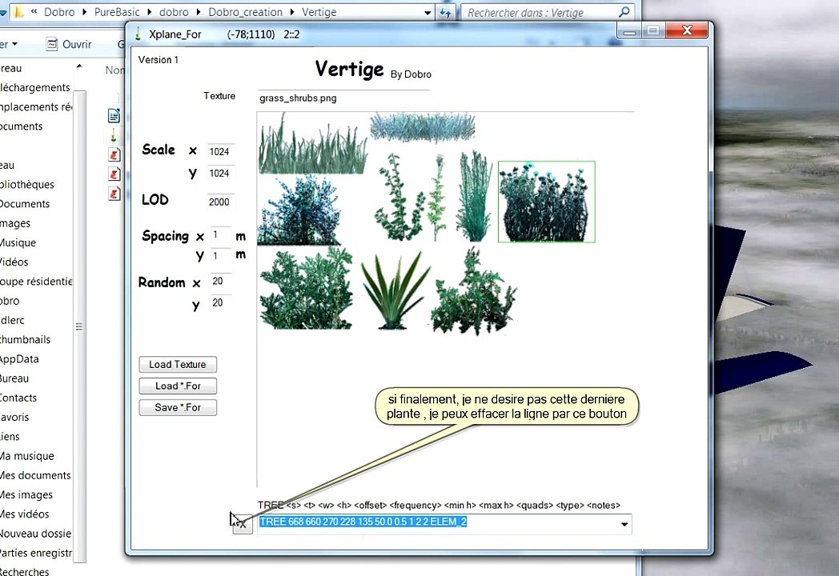The width and height of the screenshot is (839, 576).
Task: Click the Vertige breadcrumb segment
Action: point(319,12)
